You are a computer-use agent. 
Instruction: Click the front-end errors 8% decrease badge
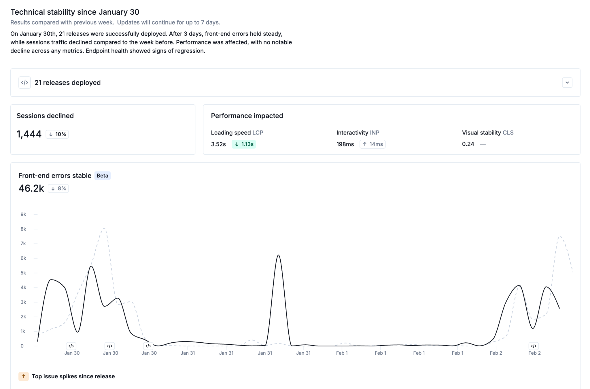(x=58, y=188)
